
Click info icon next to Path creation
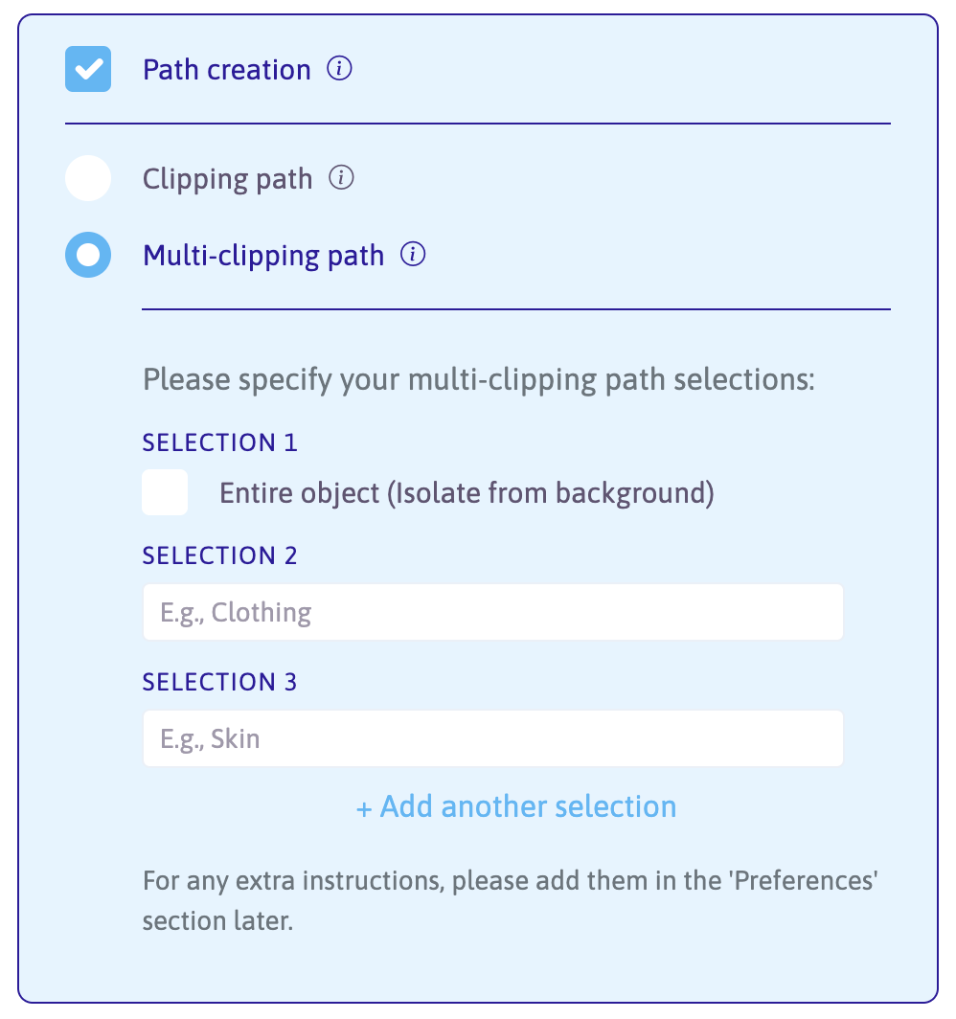pyautogui.click(x=339, y=69)
